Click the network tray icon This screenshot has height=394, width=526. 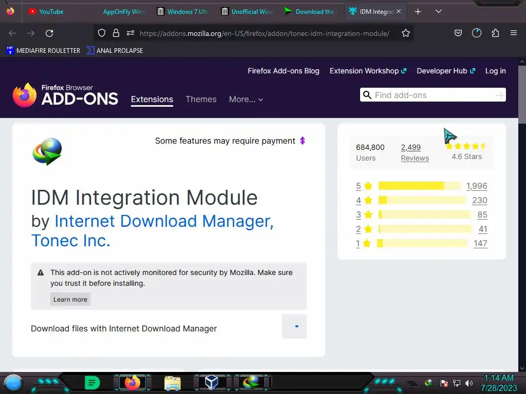457,383
